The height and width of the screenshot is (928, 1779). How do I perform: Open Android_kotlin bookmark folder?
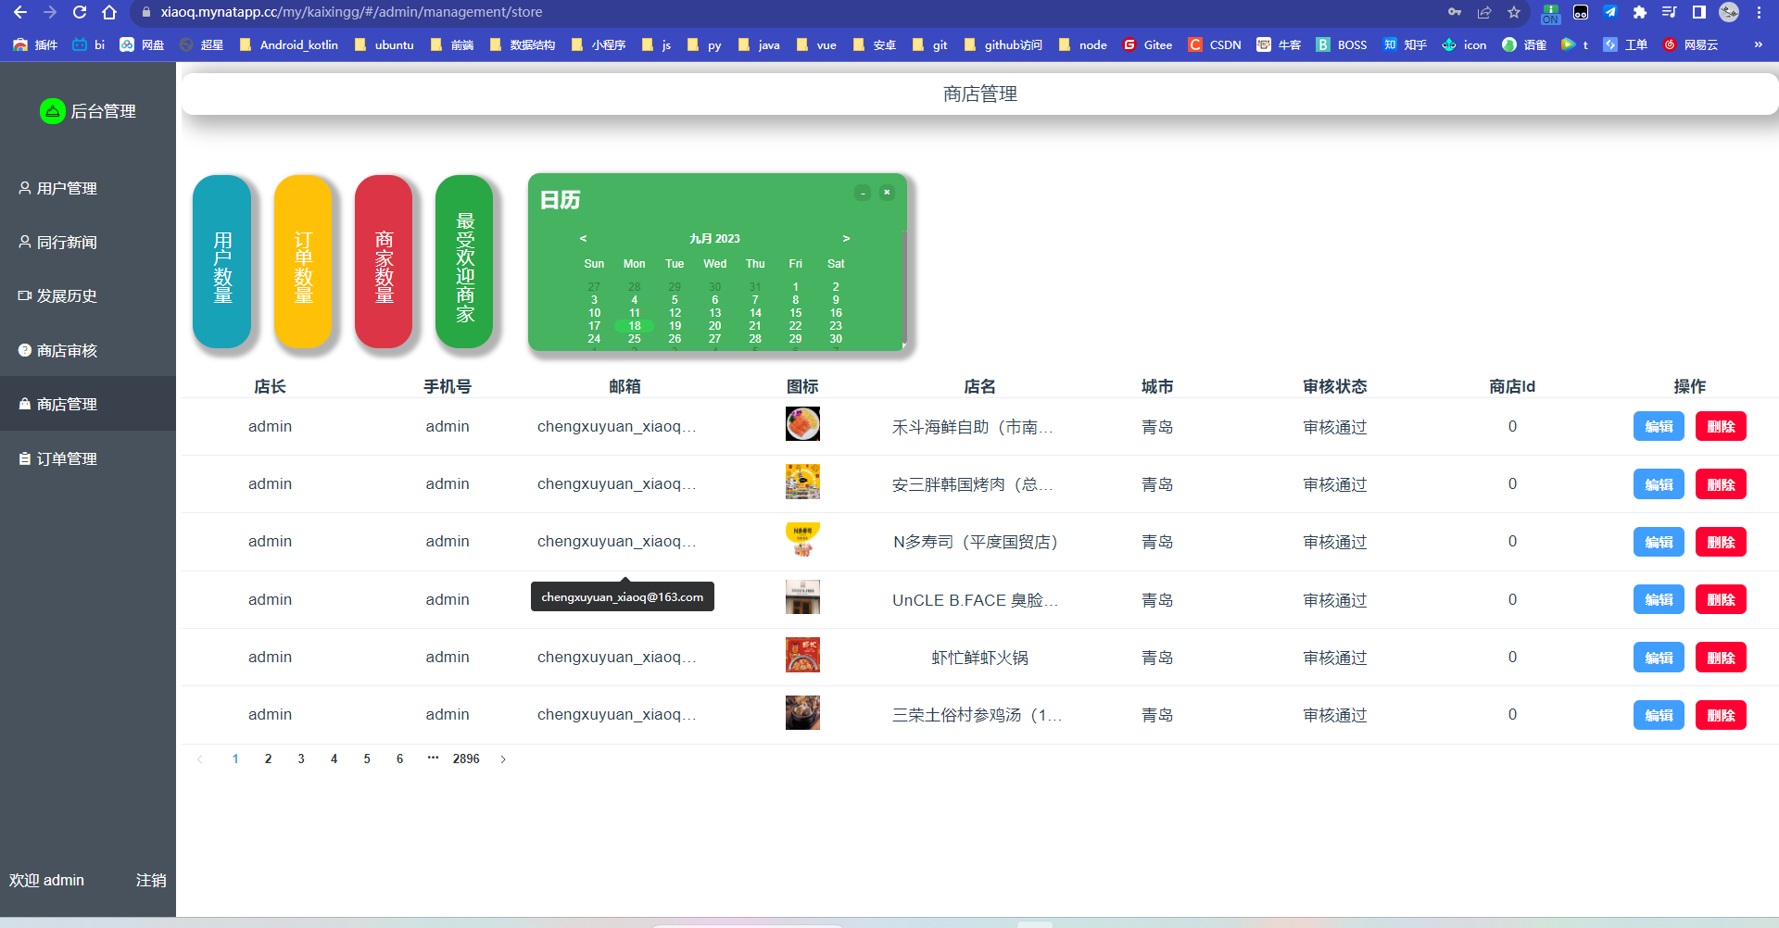pos(289,44)
